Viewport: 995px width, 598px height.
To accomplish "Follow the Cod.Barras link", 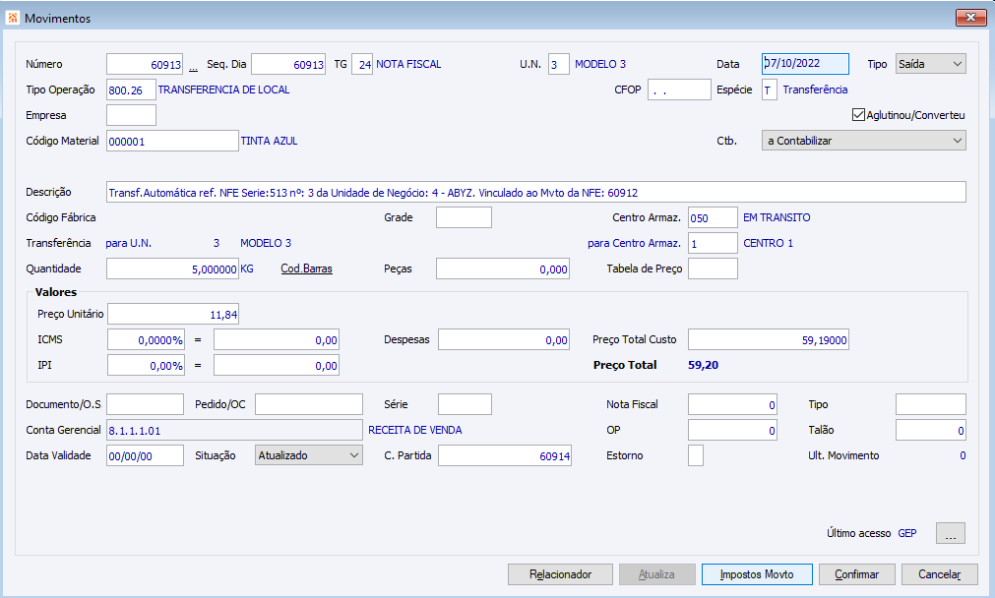I will click(x=306, y=269).
